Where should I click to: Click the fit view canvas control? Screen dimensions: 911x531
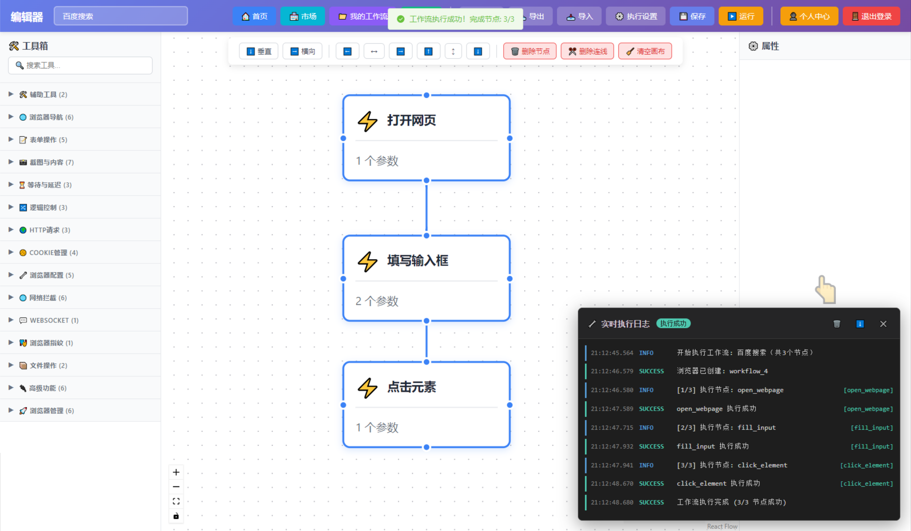click(176, 501)
